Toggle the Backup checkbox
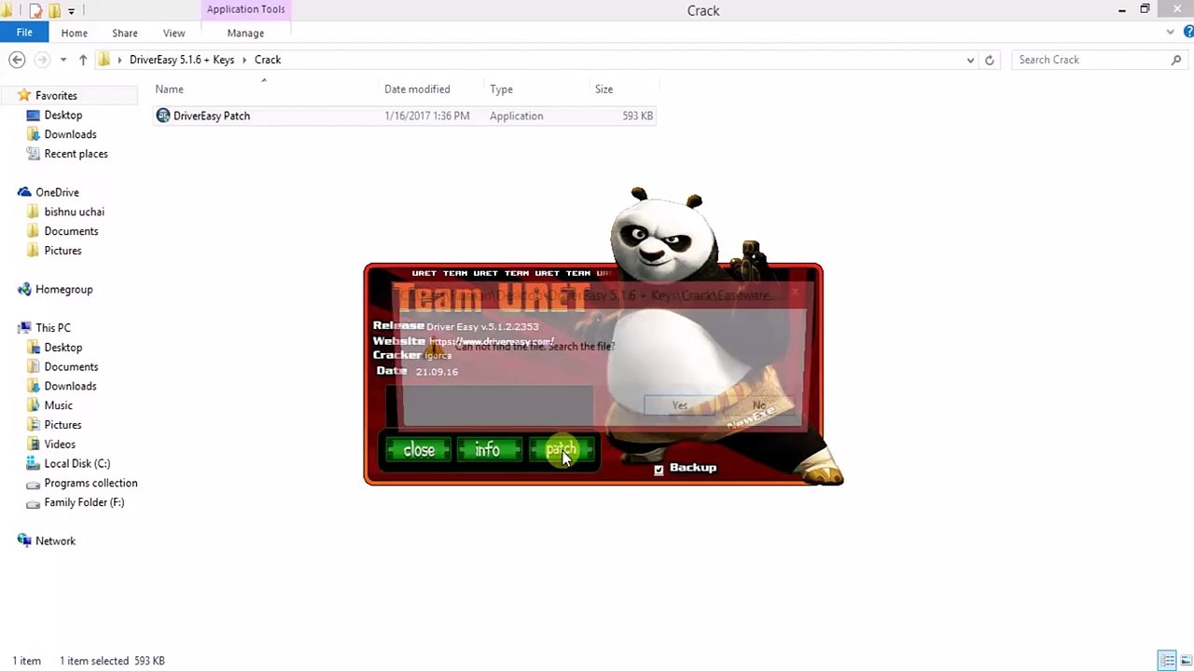The height and width of the screenshot is (671, 1194). [x=659, y=470]
